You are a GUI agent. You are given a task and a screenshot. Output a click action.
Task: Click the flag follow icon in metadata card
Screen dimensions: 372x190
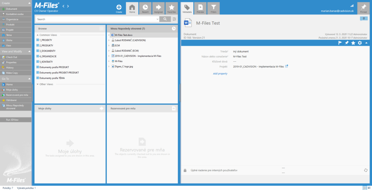[x=340, y=43]
